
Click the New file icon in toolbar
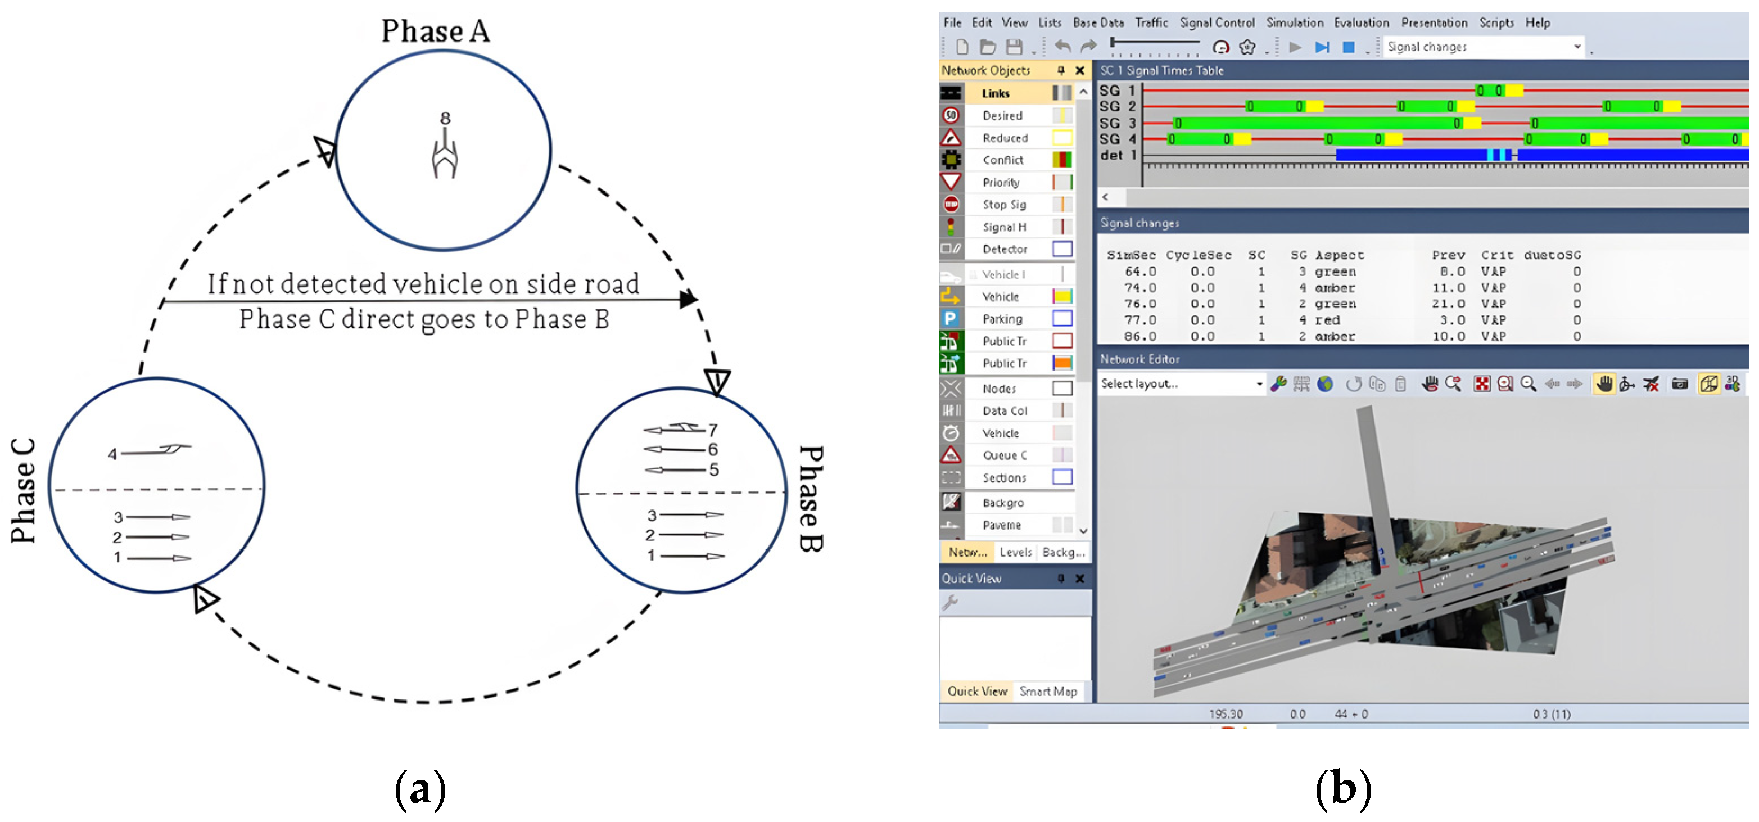(962, 47)
